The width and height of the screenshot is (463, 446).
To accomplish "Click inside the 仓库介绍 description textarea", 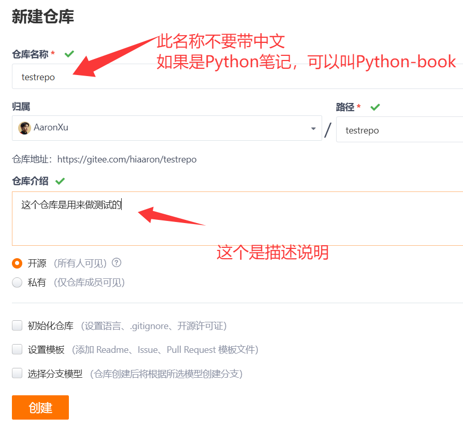I will 237,218.
